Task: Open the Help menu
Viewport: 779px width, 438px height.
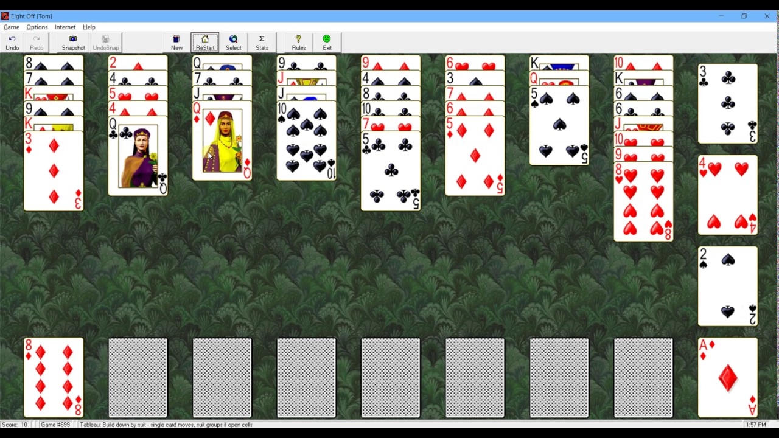Action: click(88, 27)
